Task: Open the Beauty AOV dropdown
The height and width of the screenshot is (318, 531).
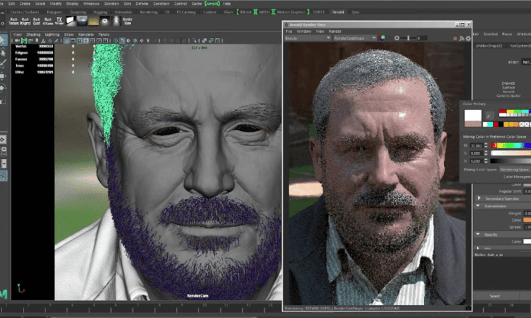Action: coord(308,38)
